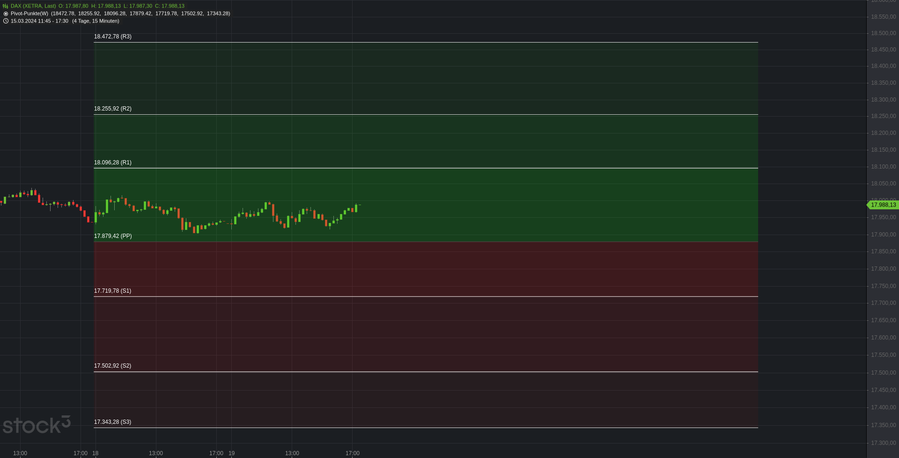Click the last green candlestick on the chart
The width and height of the screenshot is (899, 458).
[356, 208]
